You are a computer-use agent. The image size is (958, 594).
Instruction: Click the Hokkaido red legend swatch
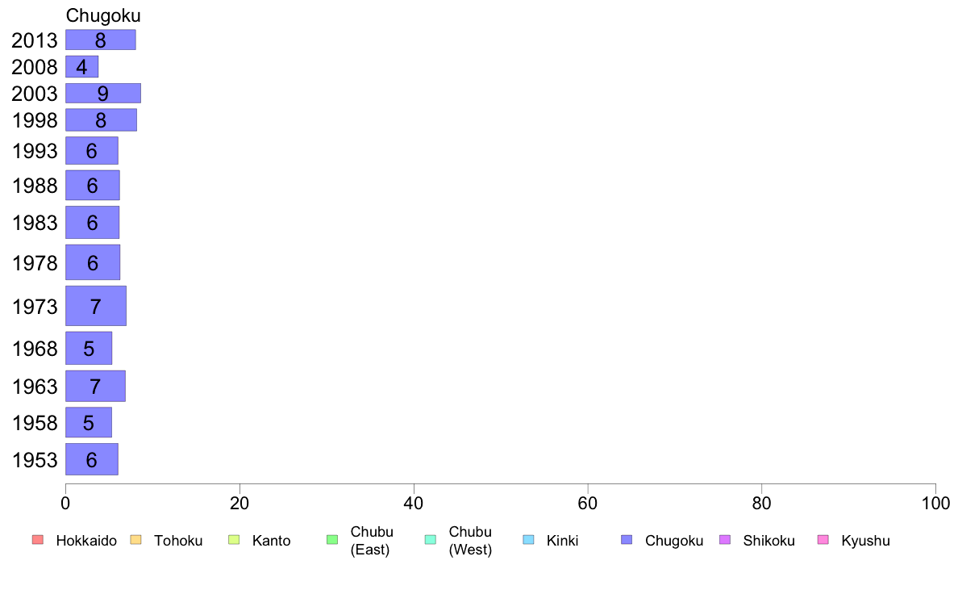pos(38,540)
